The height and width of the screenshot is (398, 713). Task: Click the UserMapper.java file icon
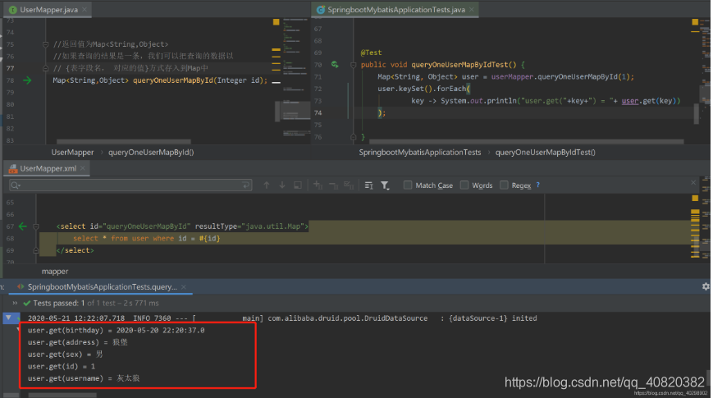tap(13, 10)
